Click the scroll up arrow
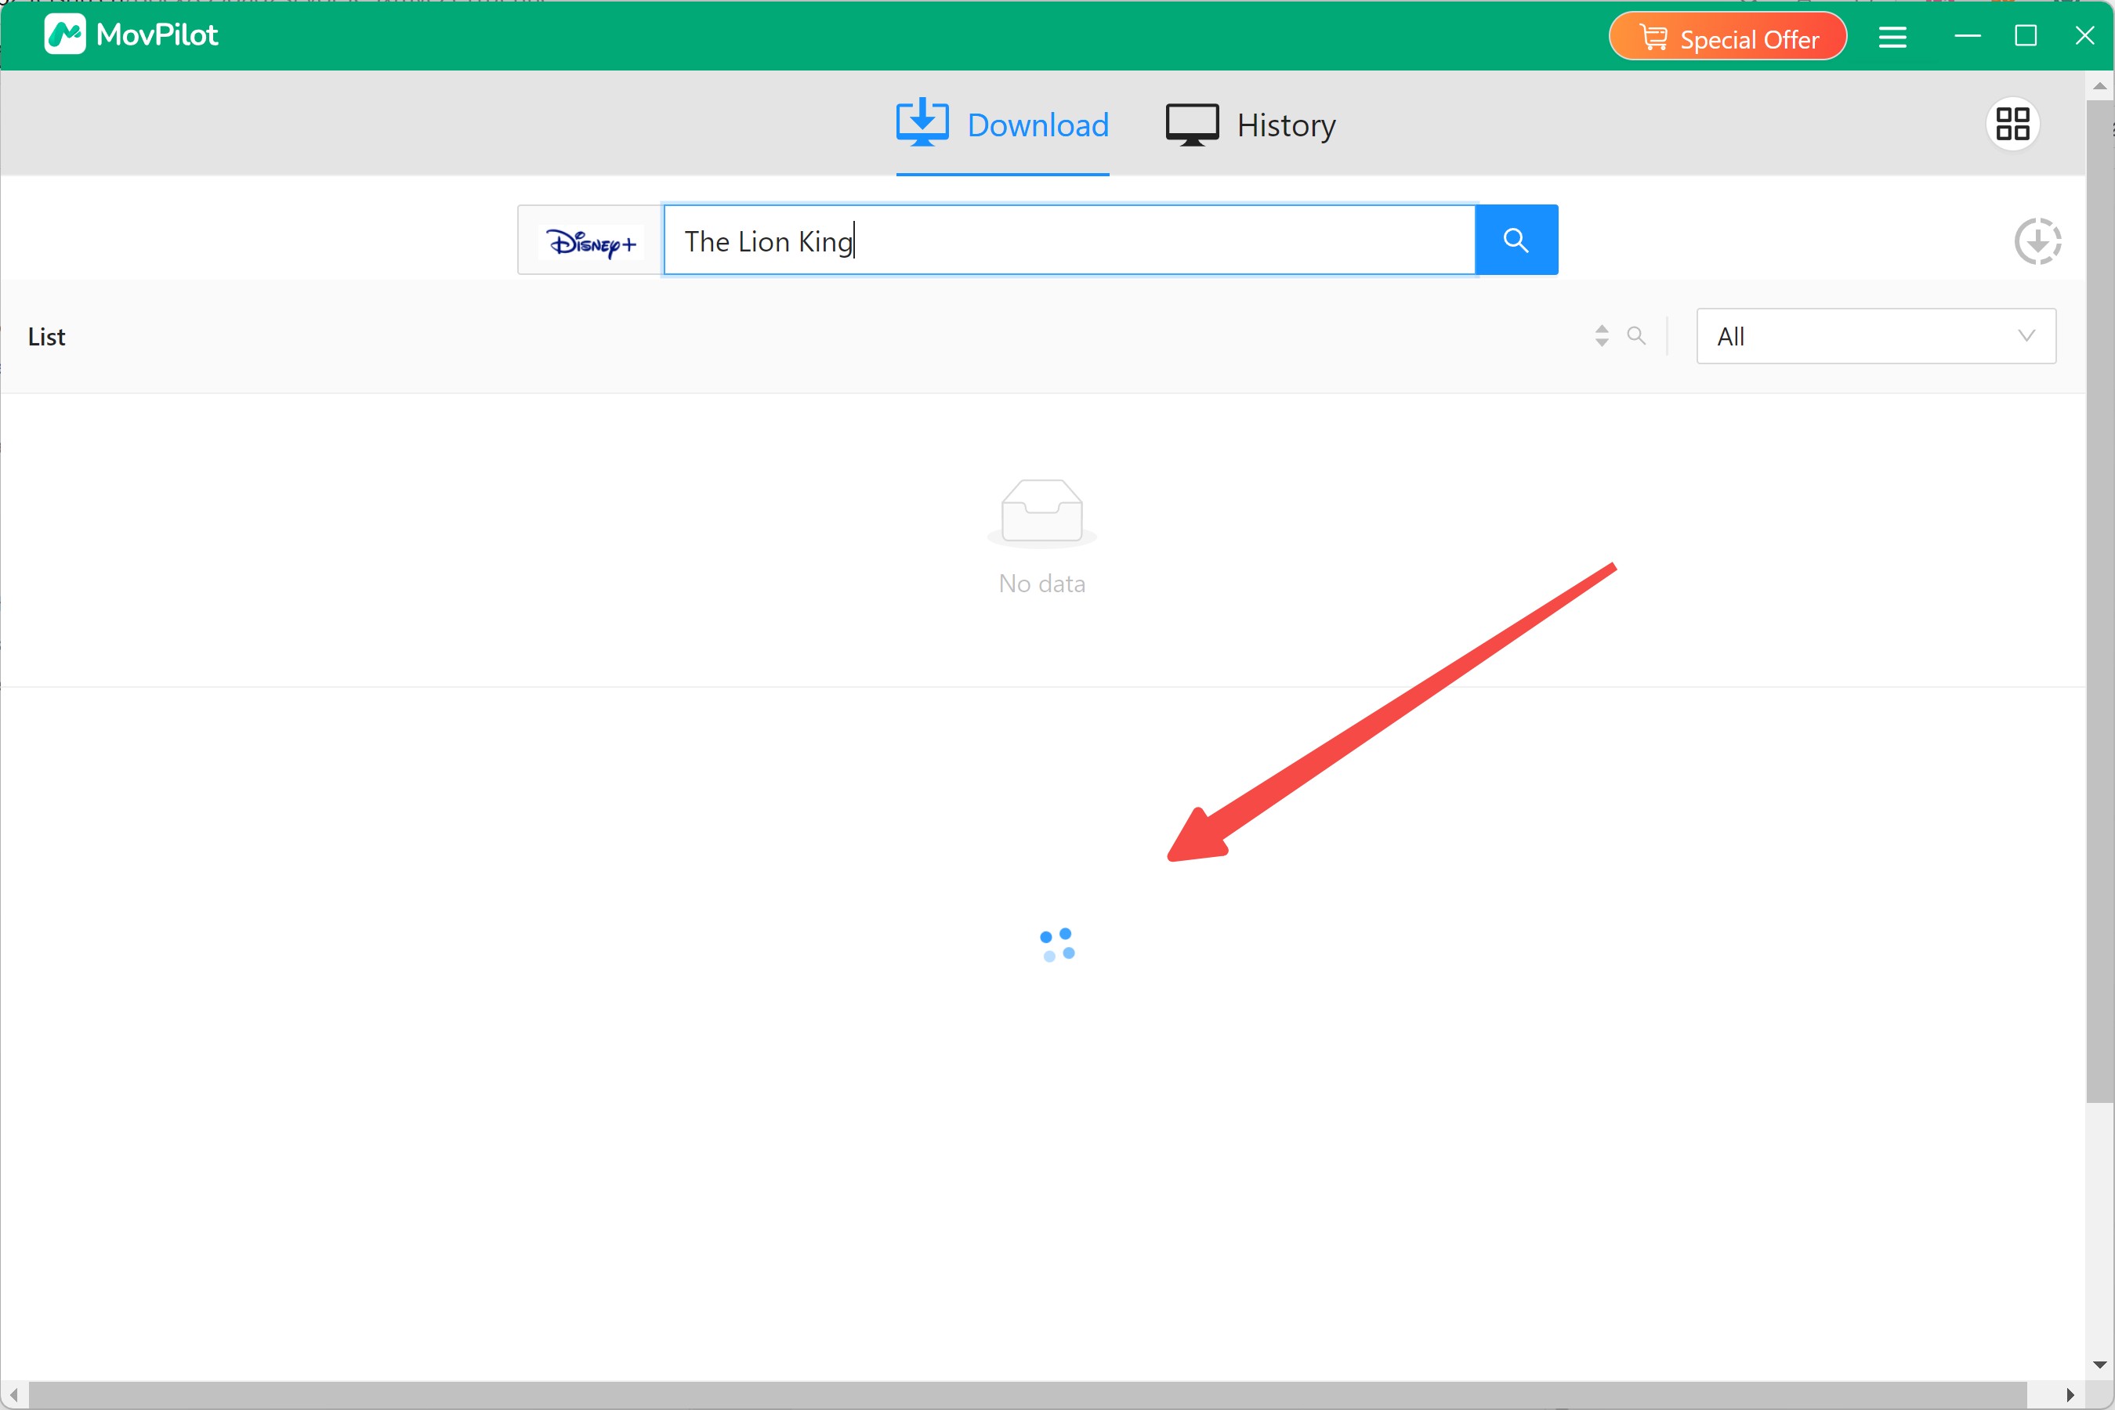The image size is (2115, 1410). click(2099, 85)
